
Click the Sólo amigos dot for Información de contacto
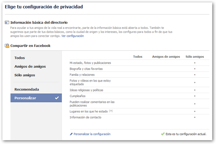[x=195, y=117]
